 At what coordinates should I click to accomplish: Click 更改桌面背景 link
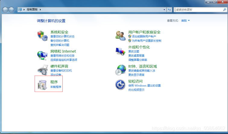point(136,56)
